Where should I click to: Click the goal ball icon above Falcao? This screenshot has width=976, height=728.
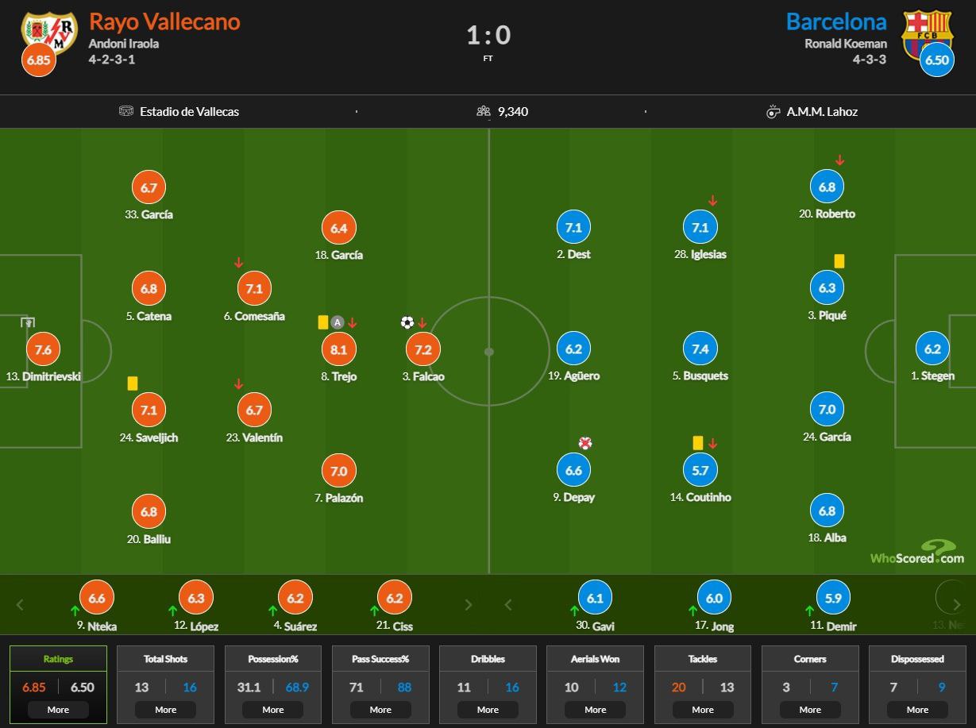click(407, 322)
